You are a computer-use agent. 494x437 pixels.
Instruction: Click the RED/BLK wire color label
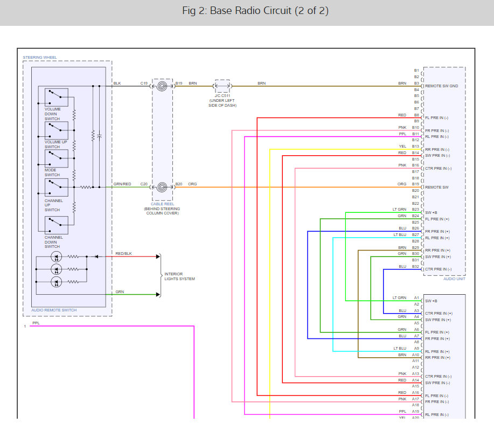point(123,253)
